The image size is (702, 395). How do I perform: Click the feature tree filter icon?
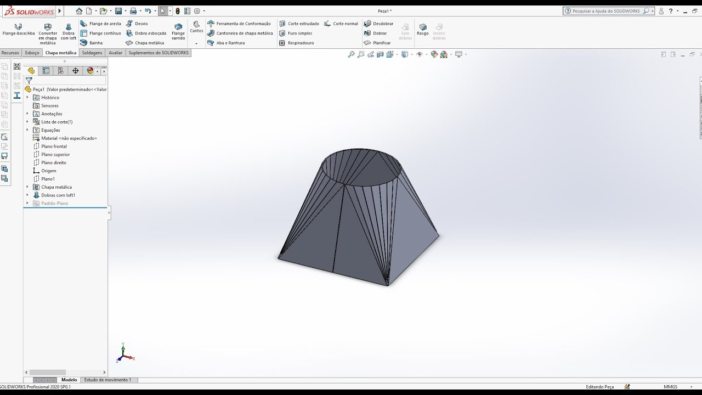pyautogui.click(x=29, y=80)
